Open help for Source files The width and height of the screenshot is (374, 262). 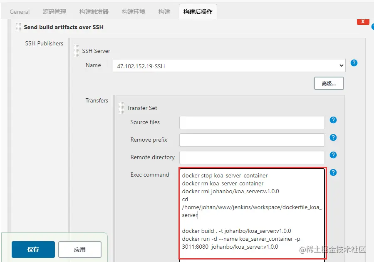332,120
